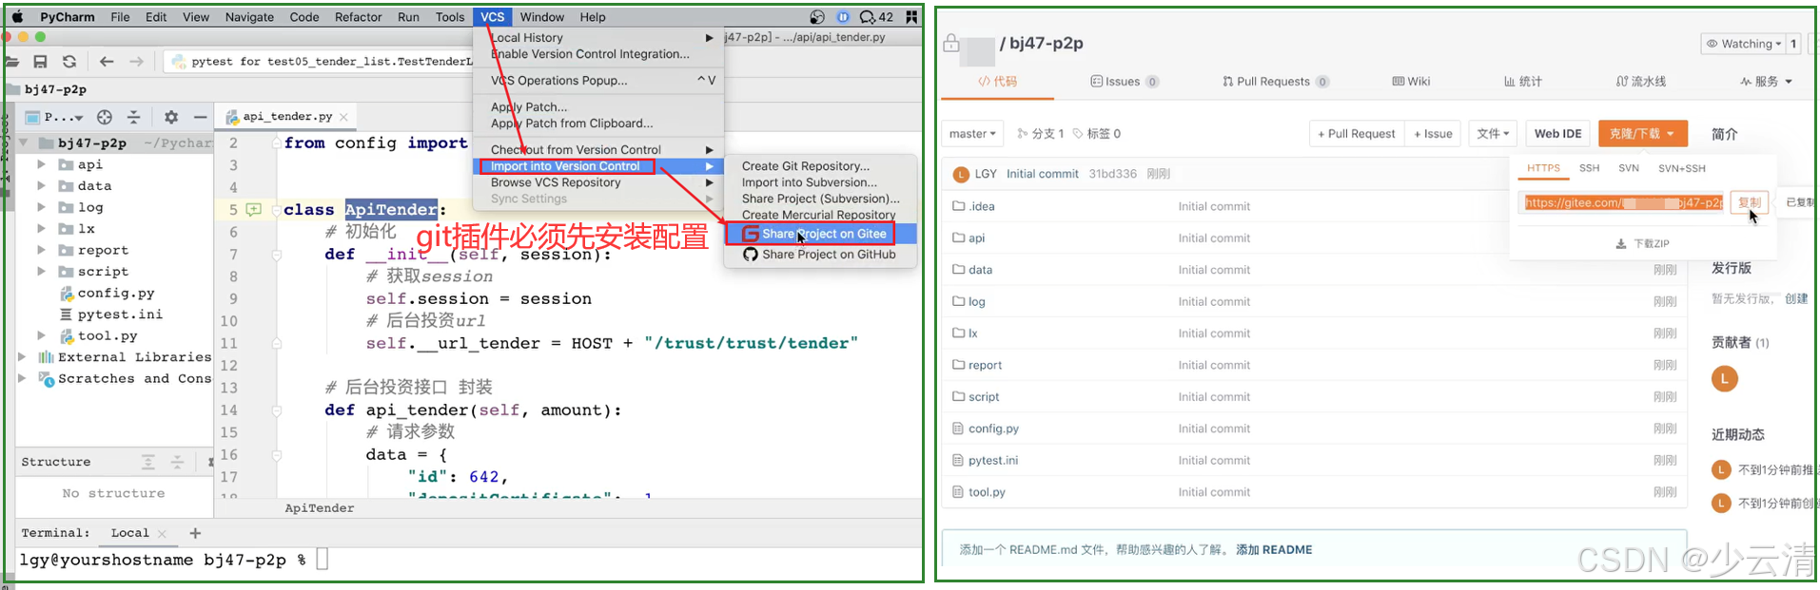
Task: Open the master branch dropdown
Action: point(972,134)
